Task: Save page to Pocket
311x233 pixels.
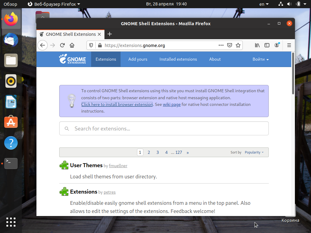Action: (x=230, y=46)
